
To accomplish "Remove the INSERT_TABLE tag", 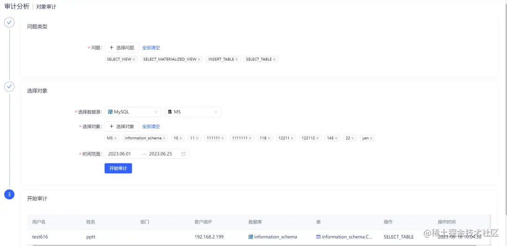I will point(237,60).
